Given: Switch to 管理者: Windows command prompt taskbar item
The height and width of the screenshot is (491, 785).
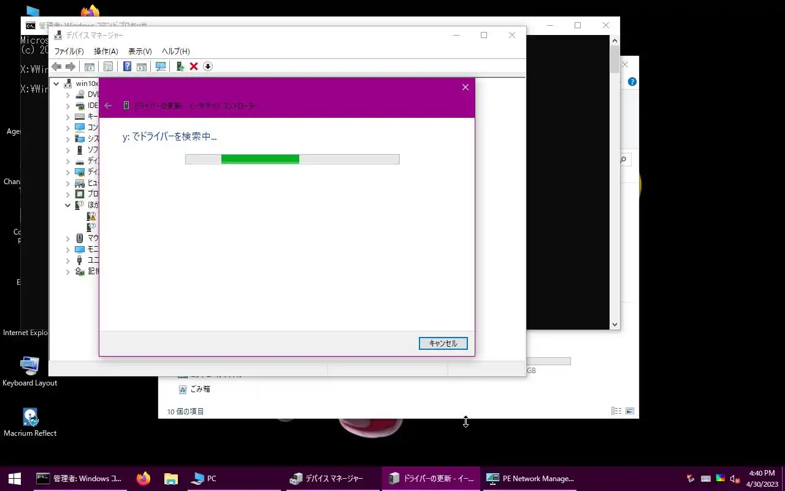Looking at the screenshot, I should 80,479.
